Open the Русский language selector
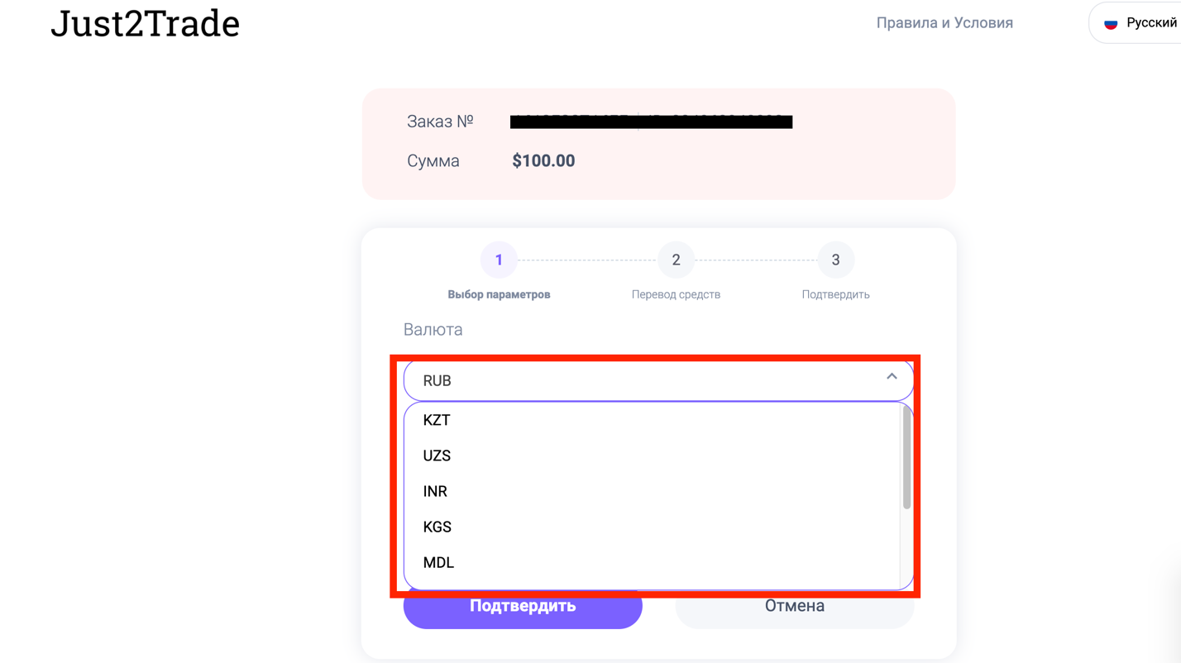This screenshot has height=663, width=1181. click(1150, 23)
